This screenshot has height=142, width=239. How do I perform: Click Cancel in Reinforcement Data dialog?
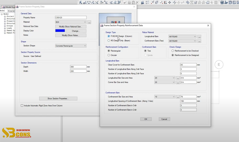point(164,119)
